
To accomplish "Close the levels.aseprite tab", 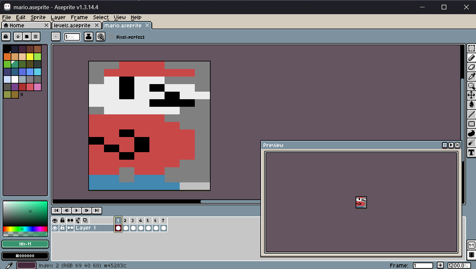I will tap(97, 25).
